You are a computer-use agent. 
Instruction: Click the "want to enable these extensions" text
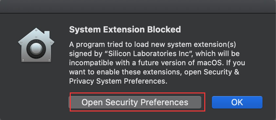(123, 72)
